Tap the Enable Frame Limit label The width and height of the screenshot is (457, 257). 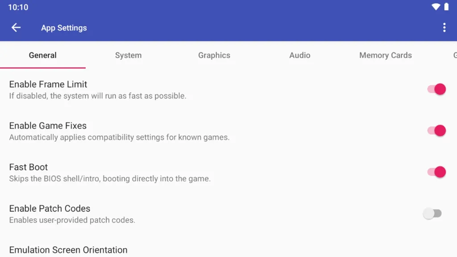tap(48, 84)
